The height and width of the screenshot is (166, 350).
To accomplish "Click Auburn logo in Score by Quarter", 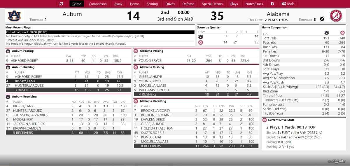I will tap(200, 37).
